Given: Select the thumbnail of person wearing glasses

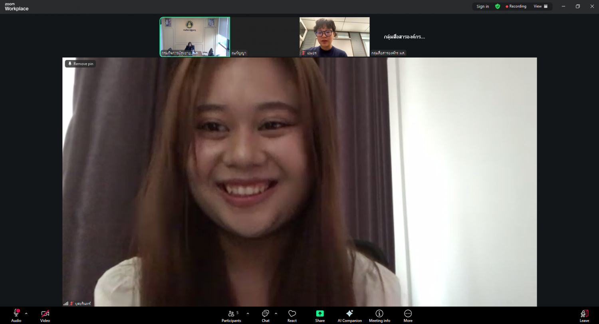Looking at the screenshot, I should click(334, 37).
